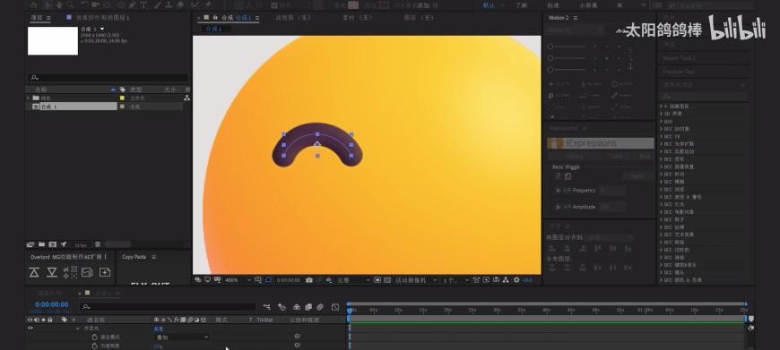Click the fill color swatch in toolbar
Image resolution: width=780 pixels, height=350 pixels.
pos(352,5)
